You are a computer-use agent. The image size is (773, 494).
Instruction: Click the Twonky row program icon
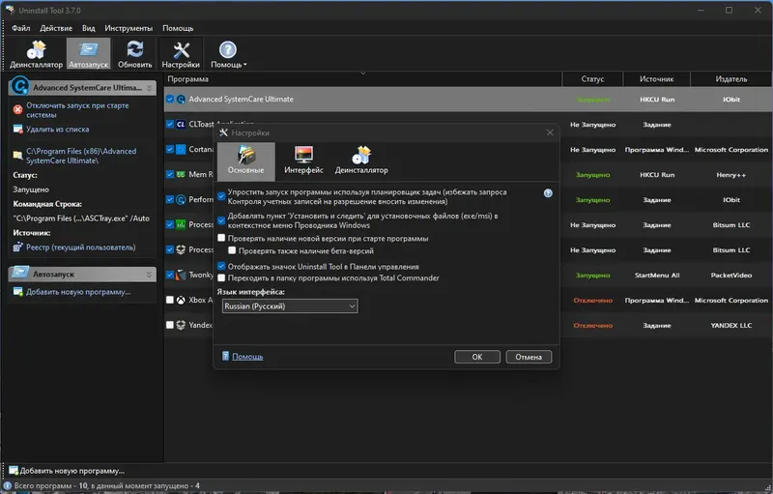click(x=181, y=275)
